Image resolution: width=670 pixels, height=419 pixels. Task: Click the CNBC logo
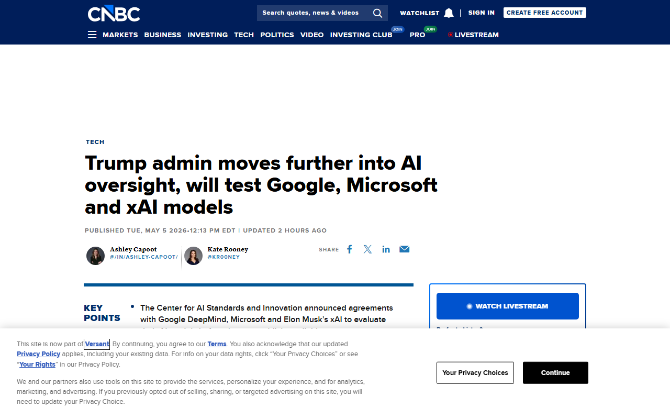114,13
